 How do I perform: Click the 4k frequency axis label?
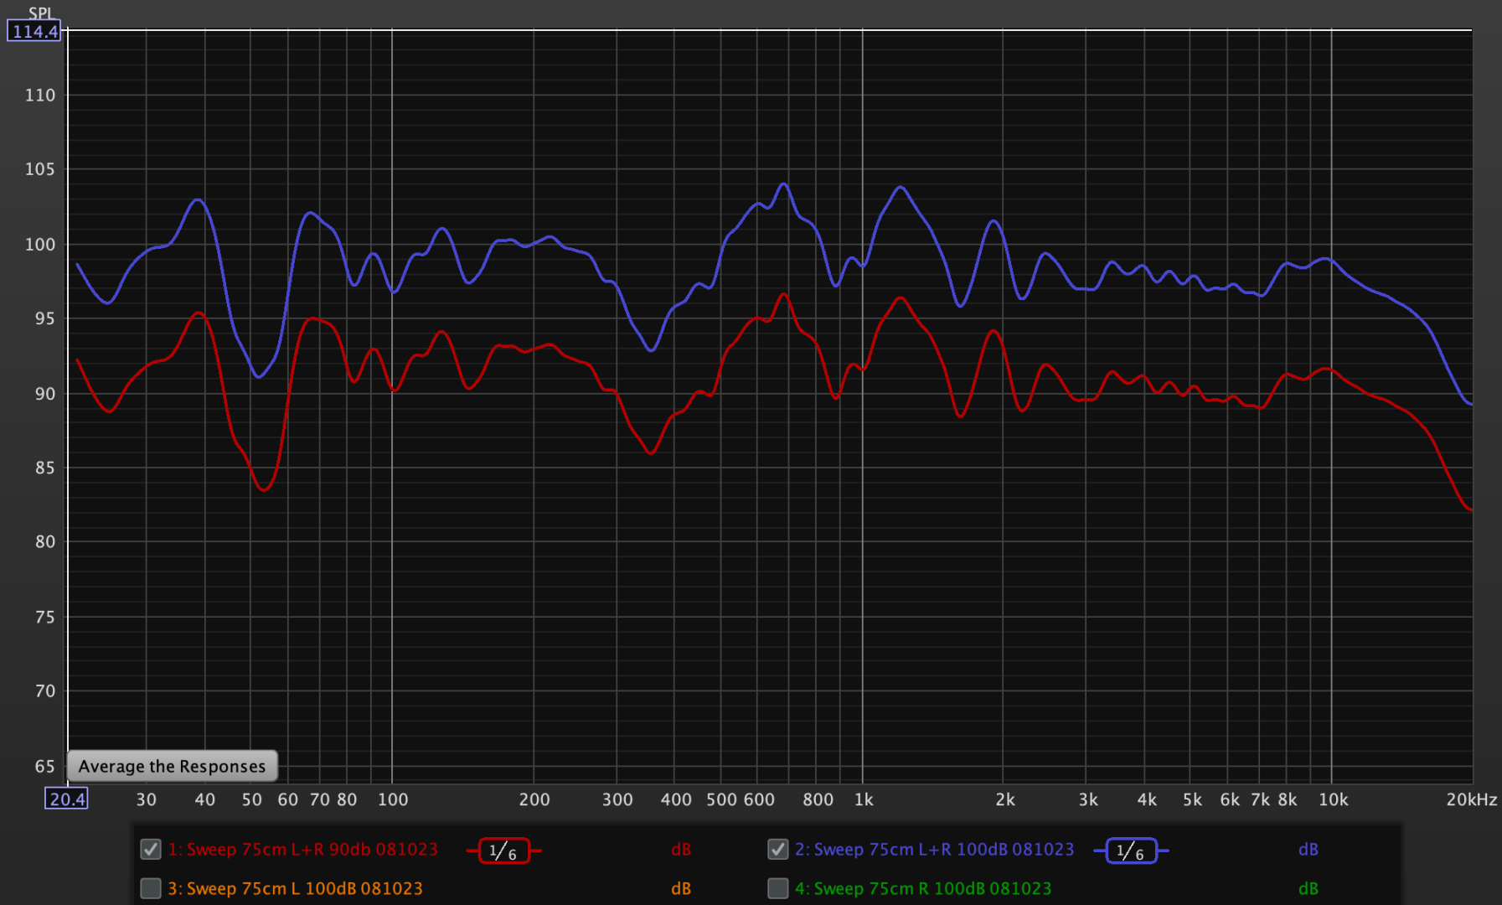(1147, 799)
